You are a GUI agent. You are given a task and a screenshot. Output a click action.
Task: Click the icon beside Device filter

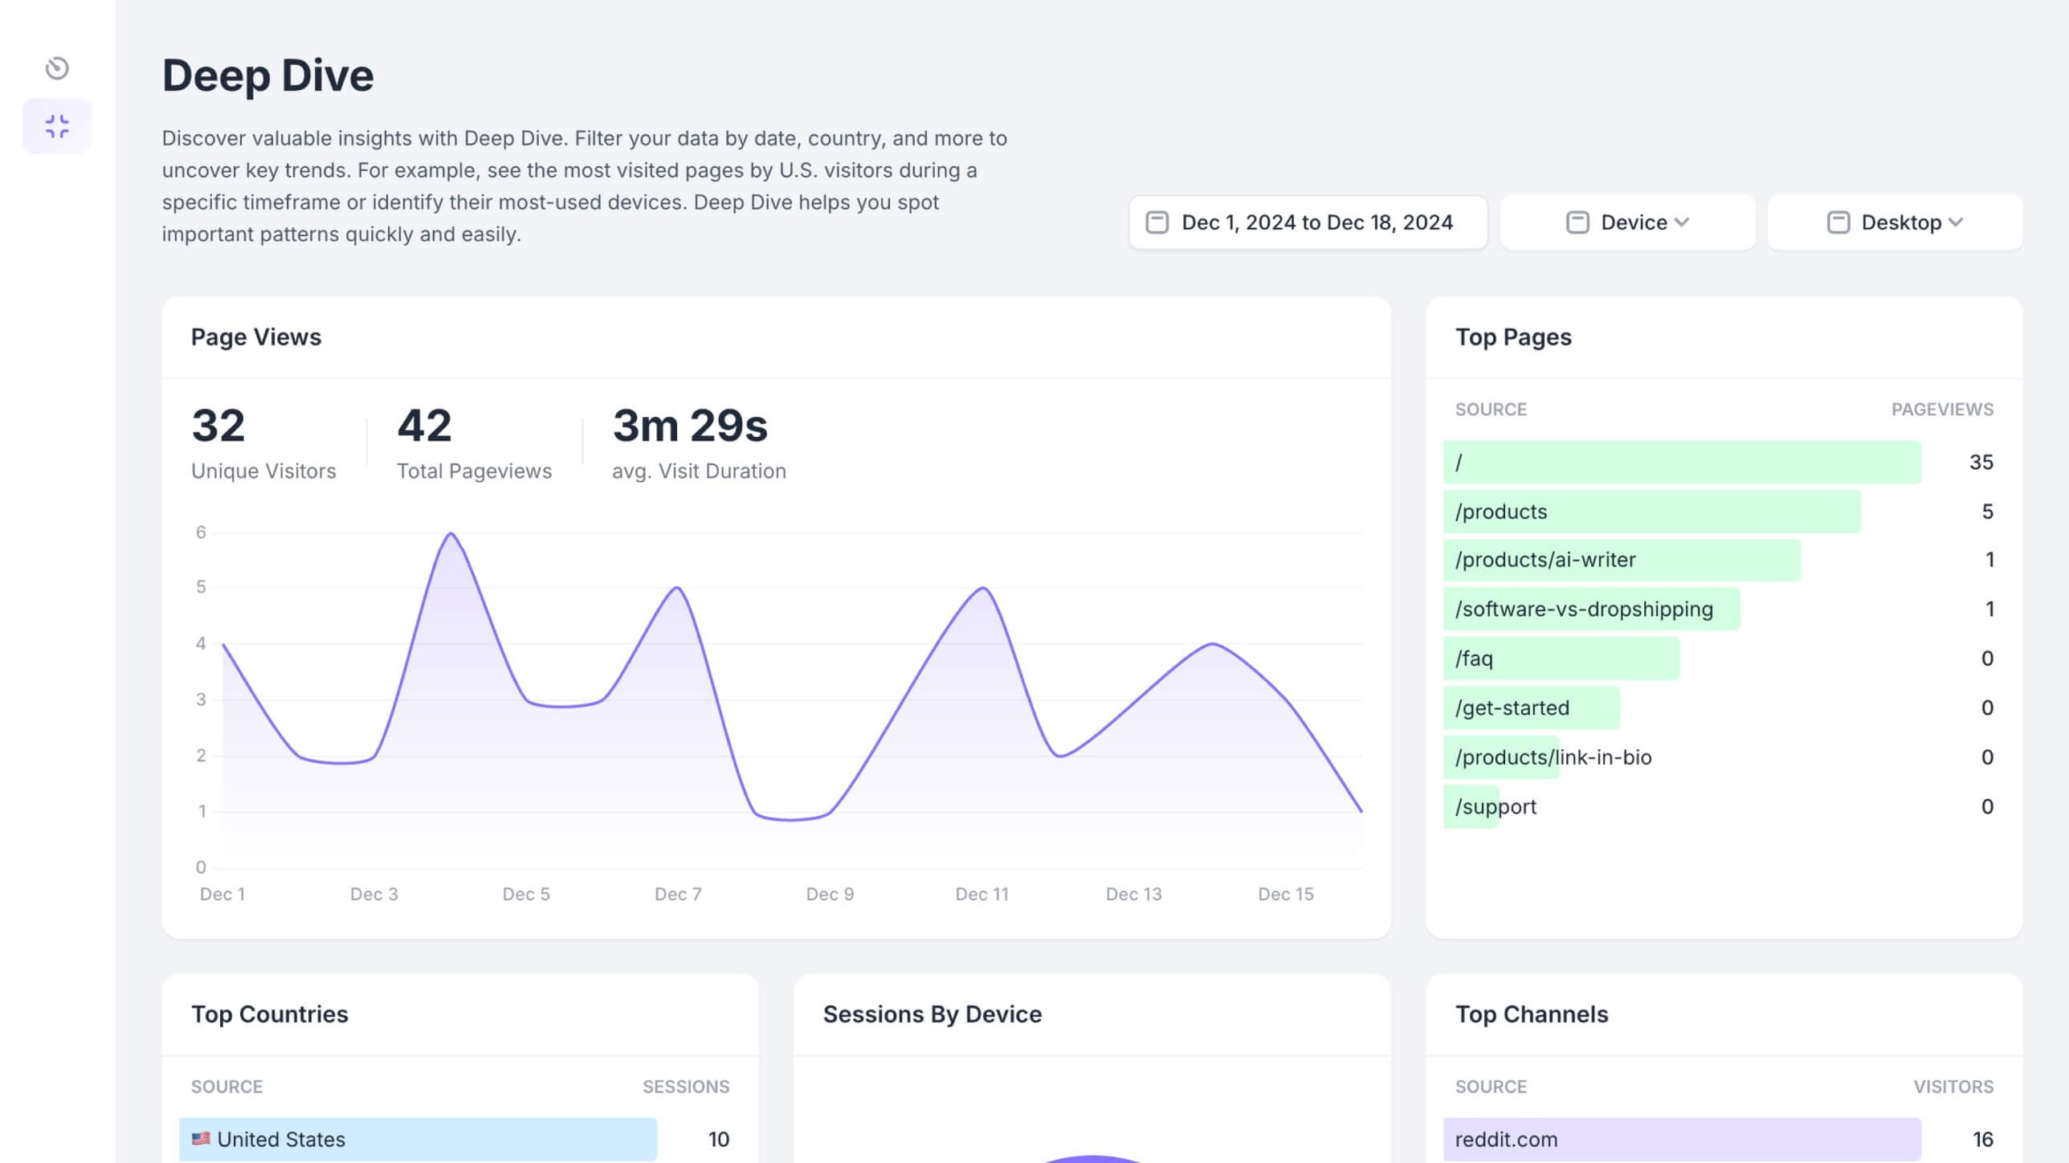click(x=1577, y=222)
